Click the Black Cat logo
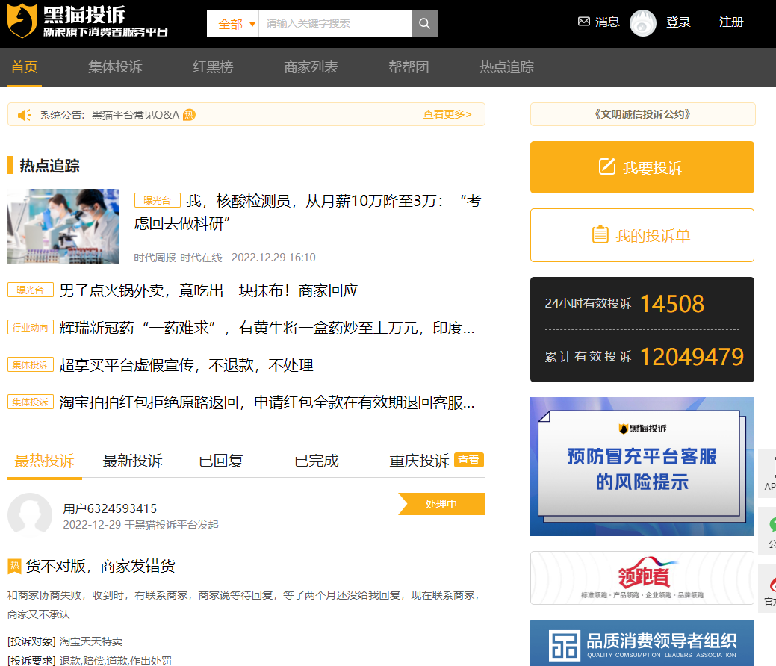Screen dimensions: 776x666 (87, 22)
